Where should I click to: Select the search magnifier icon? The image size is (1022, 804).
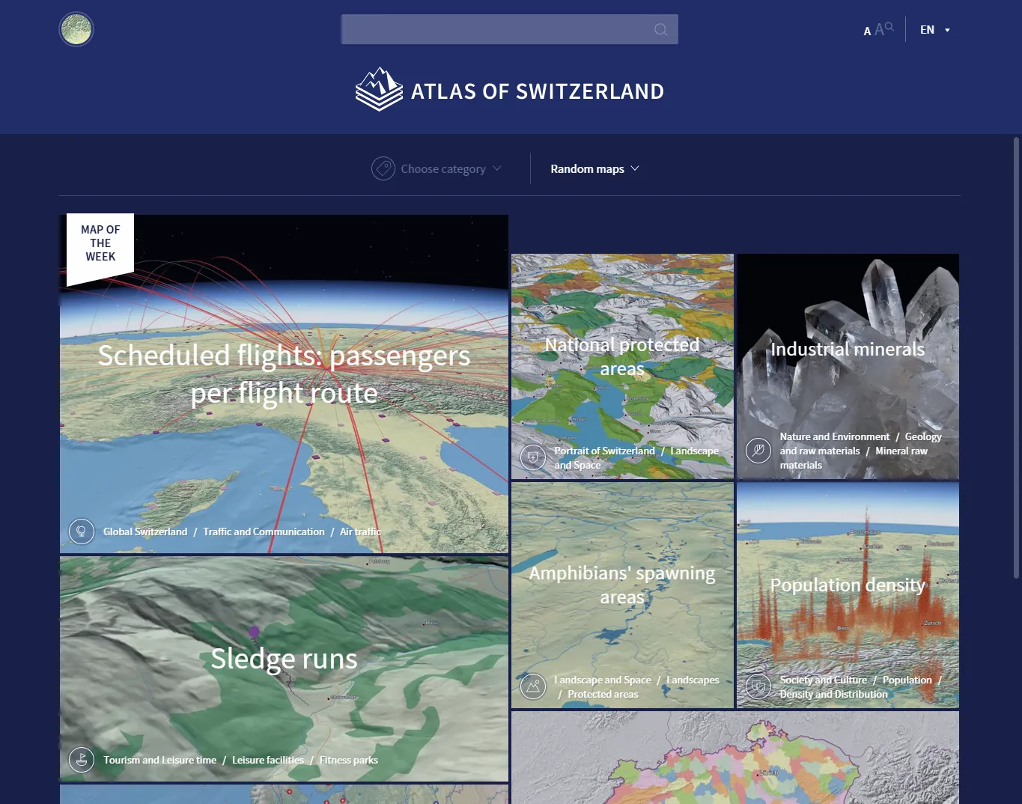click(660, 29)
